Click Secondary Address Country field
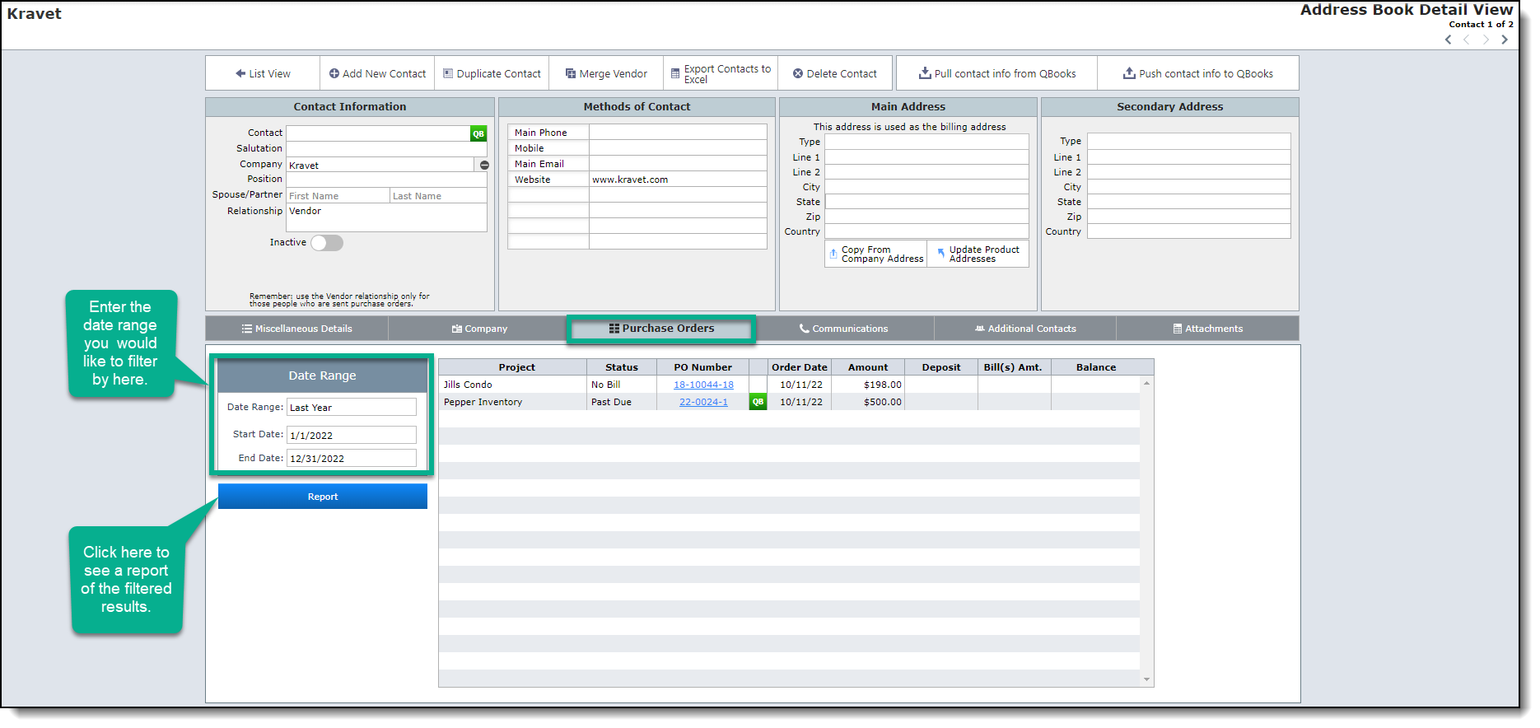The height and width of the screenshot is (728, 1540). (x=1188, y=231)
